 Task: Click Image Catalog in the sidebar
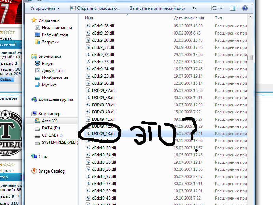(51, 171)
